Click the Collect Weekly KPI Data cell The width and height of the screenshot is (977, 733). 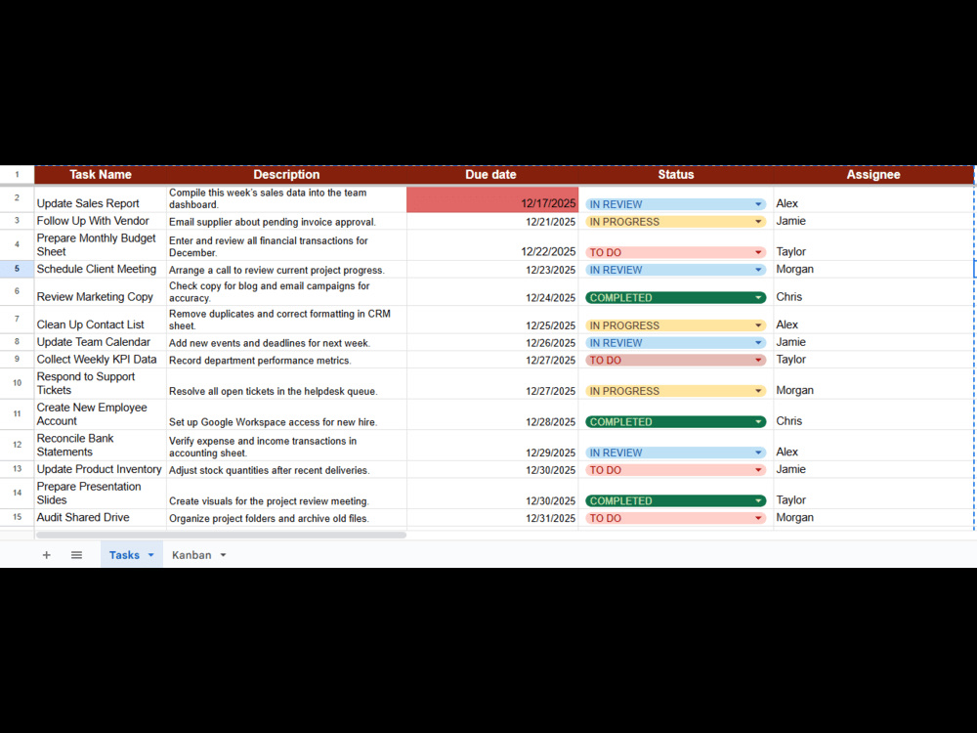(101, 360)
